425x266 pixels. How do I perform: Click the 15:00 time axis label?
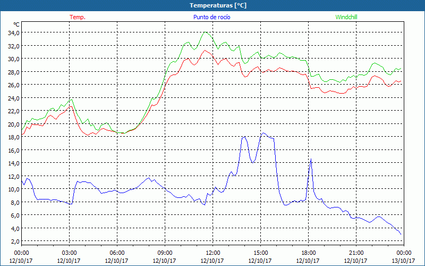(260, 253)
